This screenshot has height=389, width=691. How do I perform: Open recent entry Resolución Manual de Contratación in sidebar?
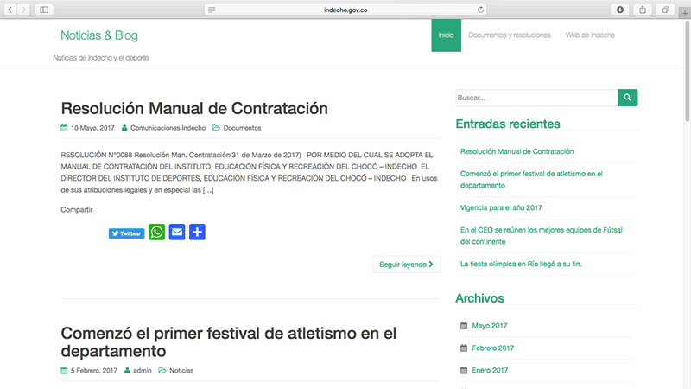(x=517, y=152)
